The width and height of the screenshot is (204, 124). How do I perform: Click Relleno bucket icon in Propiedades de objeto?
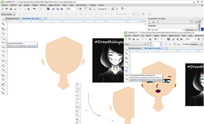pos(154,22)
